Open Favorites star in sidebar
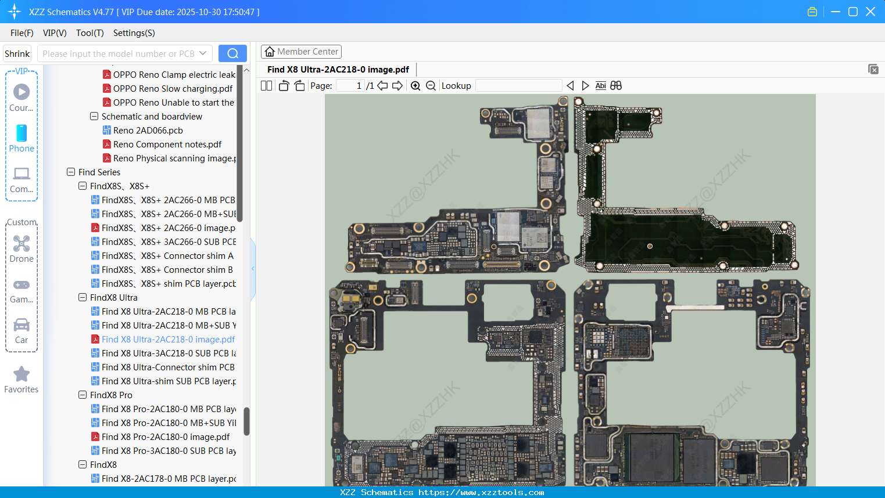885x498 pixels. click(22, 380)
